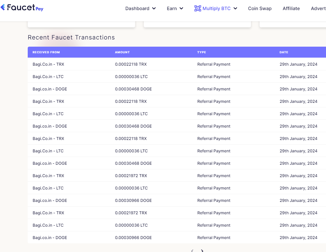The height and width of the screenshot is (252, 326).
Task: Open the Affiliate page
Action: coord(291,9)
